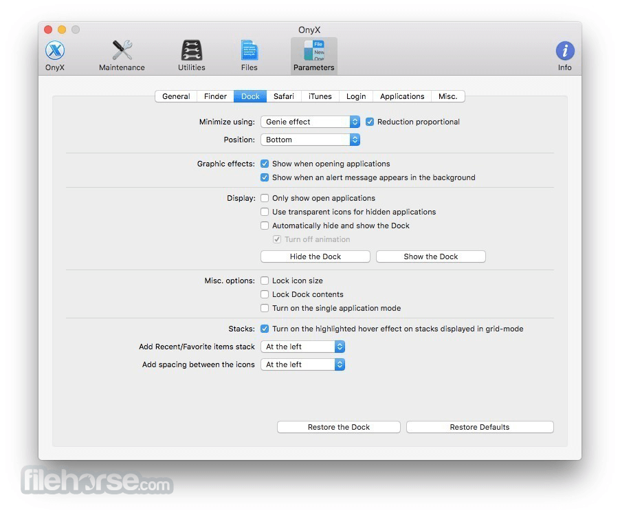Click the Show the Dock button
Viewport: 620px width, 515px height.
point(430,256)
